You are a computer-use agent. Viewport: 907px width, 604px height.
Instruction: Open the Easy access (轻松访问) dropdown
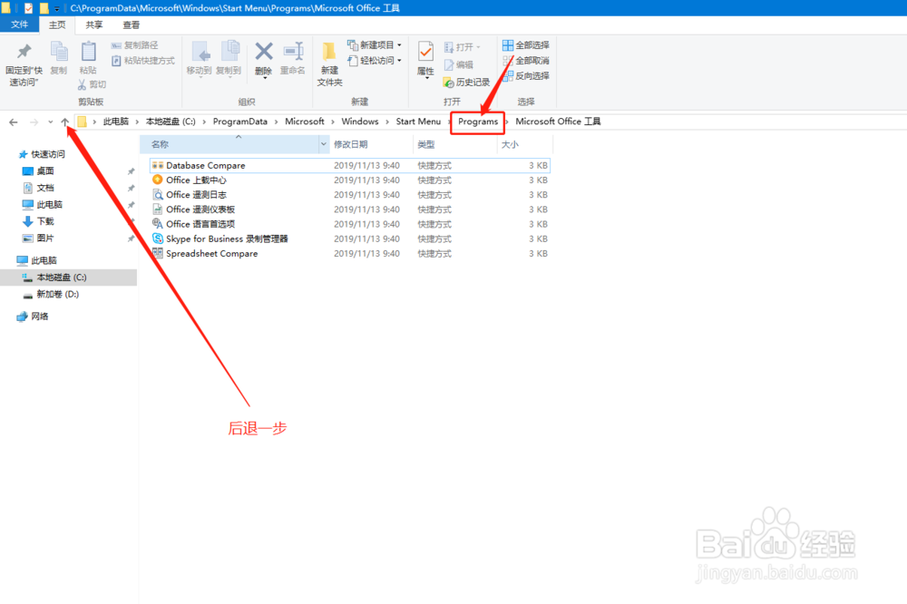pyautogui.click(x=375, y=60)
